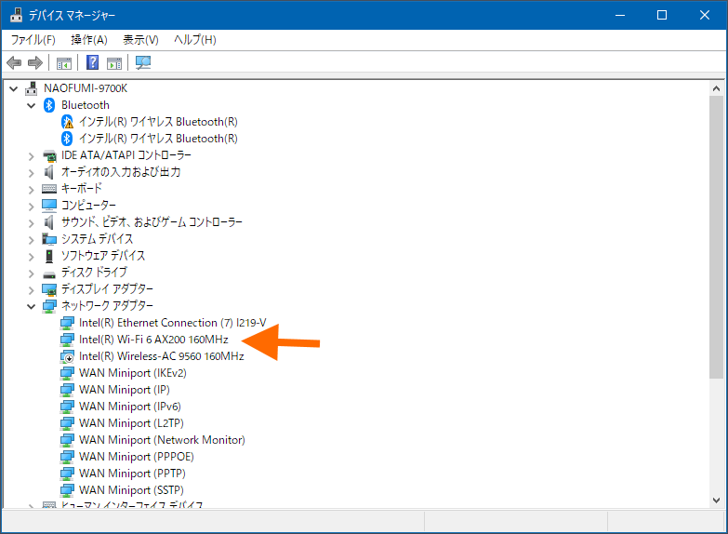This screenshot has width=728, height=534.
Task: Expand the コンピューター category
Action: 31,207
